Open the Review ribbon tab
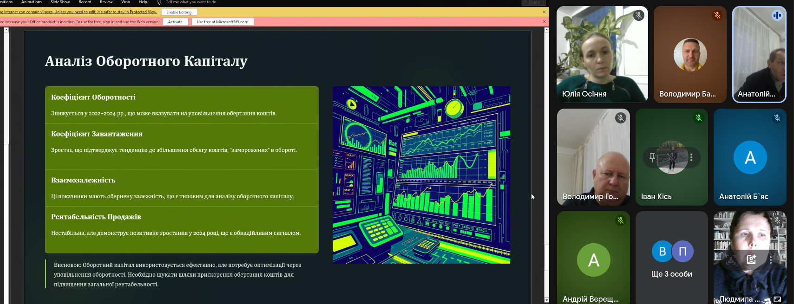Viewport: 794px width, 304px height. pyautogui.click(x=106, y=2)
